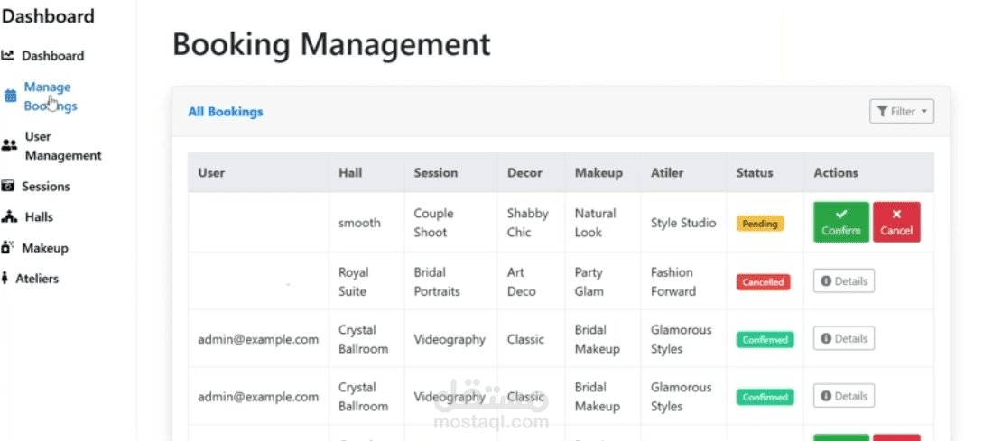This screenshot has height=441, width=983.
Task: Click the Makeup sidebar icon
Action: [x=8, y=248]
